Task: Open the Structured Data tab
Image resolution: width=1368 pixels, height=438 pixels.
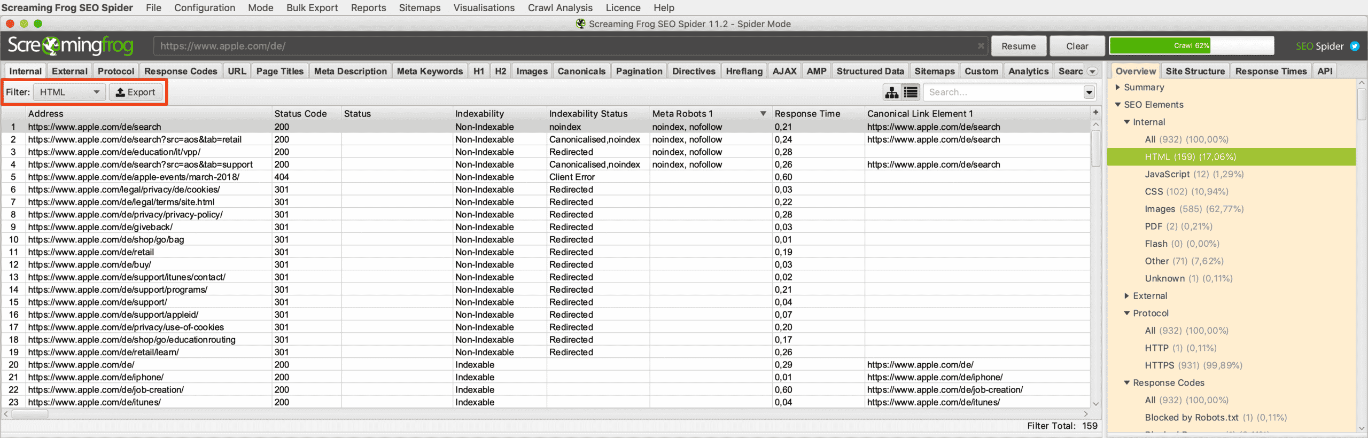Action: [x=870, y=71]
